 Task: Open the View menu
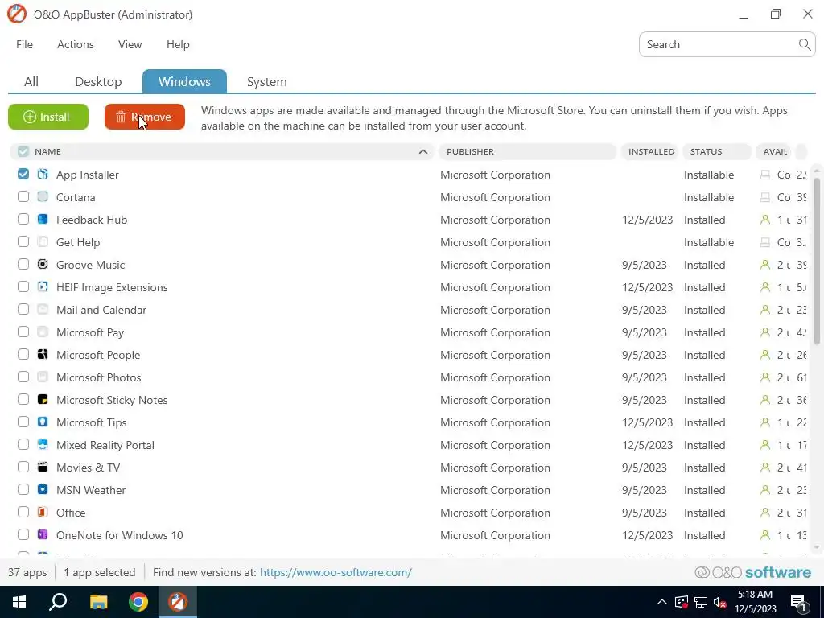(x=130, y=44)
